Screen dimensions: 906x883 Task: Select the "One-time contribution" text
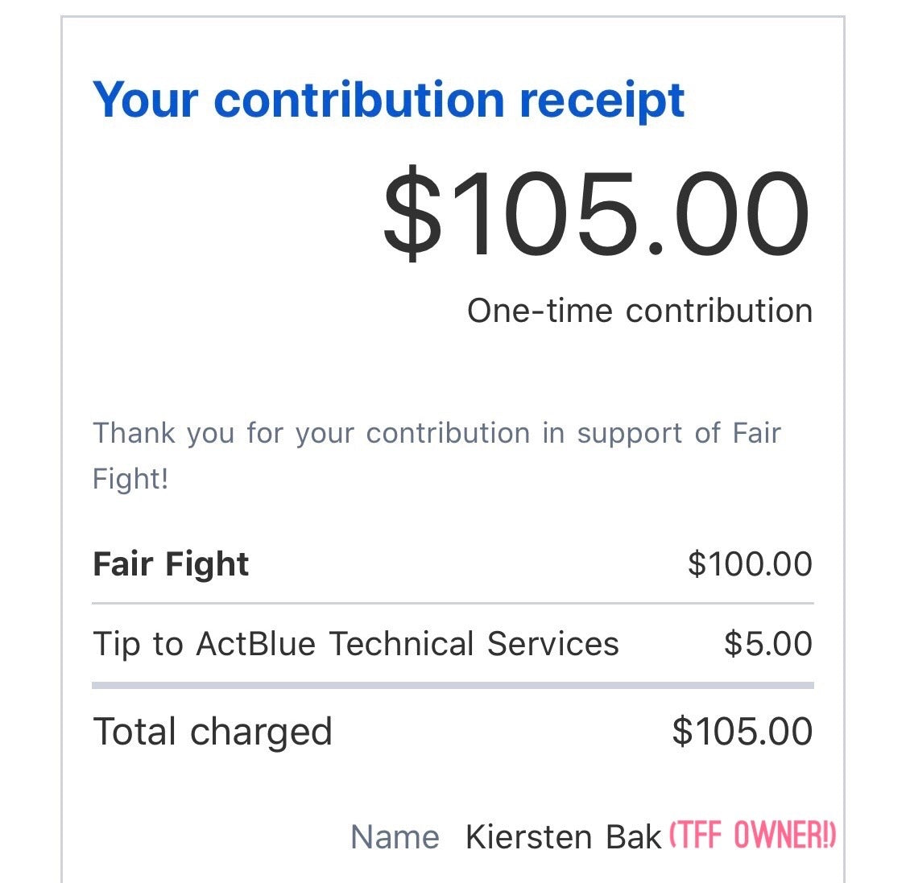(x=639, y=311)
